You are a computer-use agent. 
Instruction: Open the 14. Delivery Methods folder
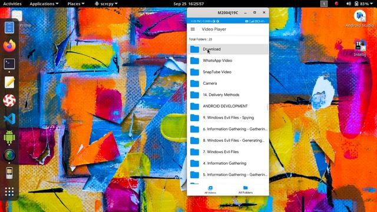tap(228, 95)
